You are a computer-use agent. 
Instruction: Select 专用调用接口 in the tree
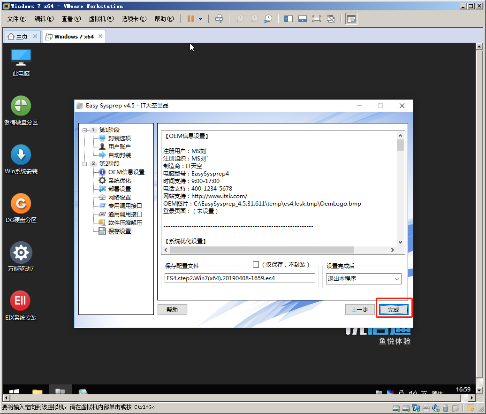[x=125, y=206]
